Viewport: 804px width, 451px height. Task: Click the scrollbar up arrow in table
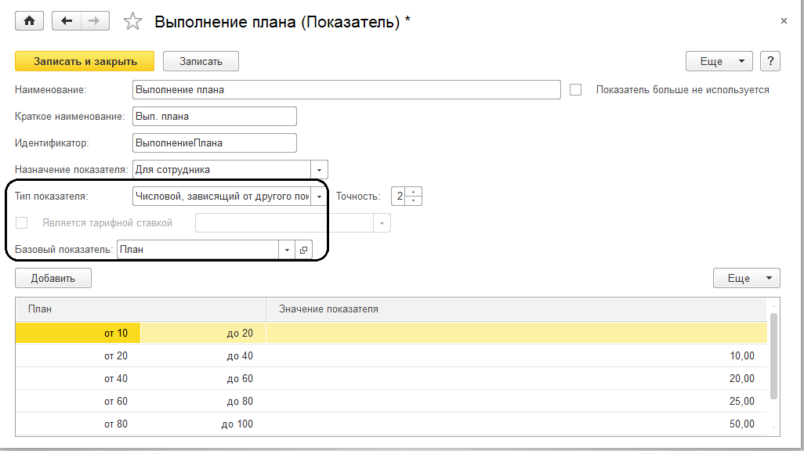pyautogui.click(x=773, y=305)
